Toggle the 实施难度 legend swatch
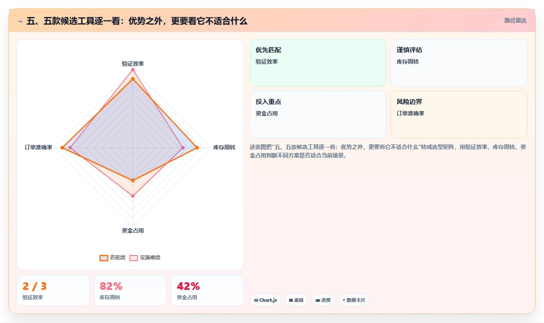Image resolution: width=544 pixels, height=323 pixels. [x=133, y=258]
